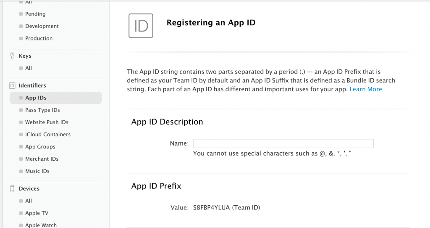Open Pass Type IDs in sidebar
The width and height of the screenshot is (430, 228).
click(x=42, y=110)
